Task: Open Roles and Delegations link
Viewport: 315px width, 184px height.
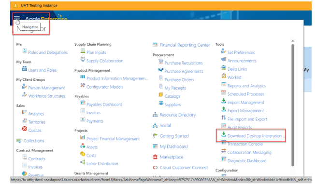Action: (x=48, y=53)
